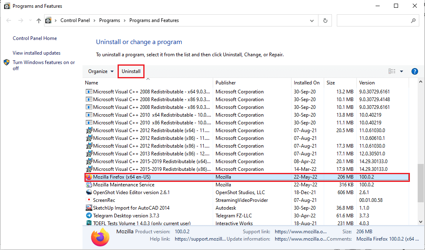
Task: Click version 14.29.30133.0 dated 08-Apr-22
Action: 373,162
